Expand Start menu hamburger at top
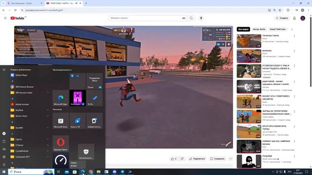 click(x=4, y=70)
